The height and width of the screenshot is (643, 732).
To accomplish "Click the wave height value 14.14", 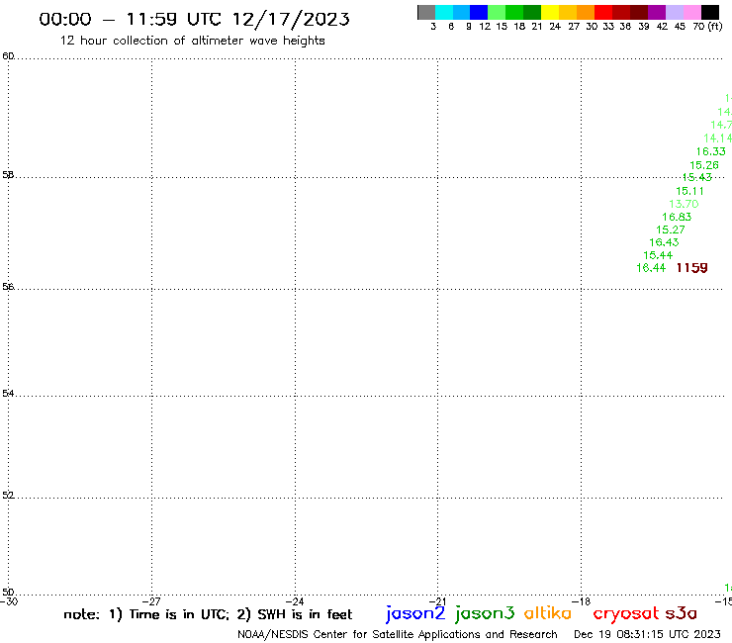I will tap(717, 138).
